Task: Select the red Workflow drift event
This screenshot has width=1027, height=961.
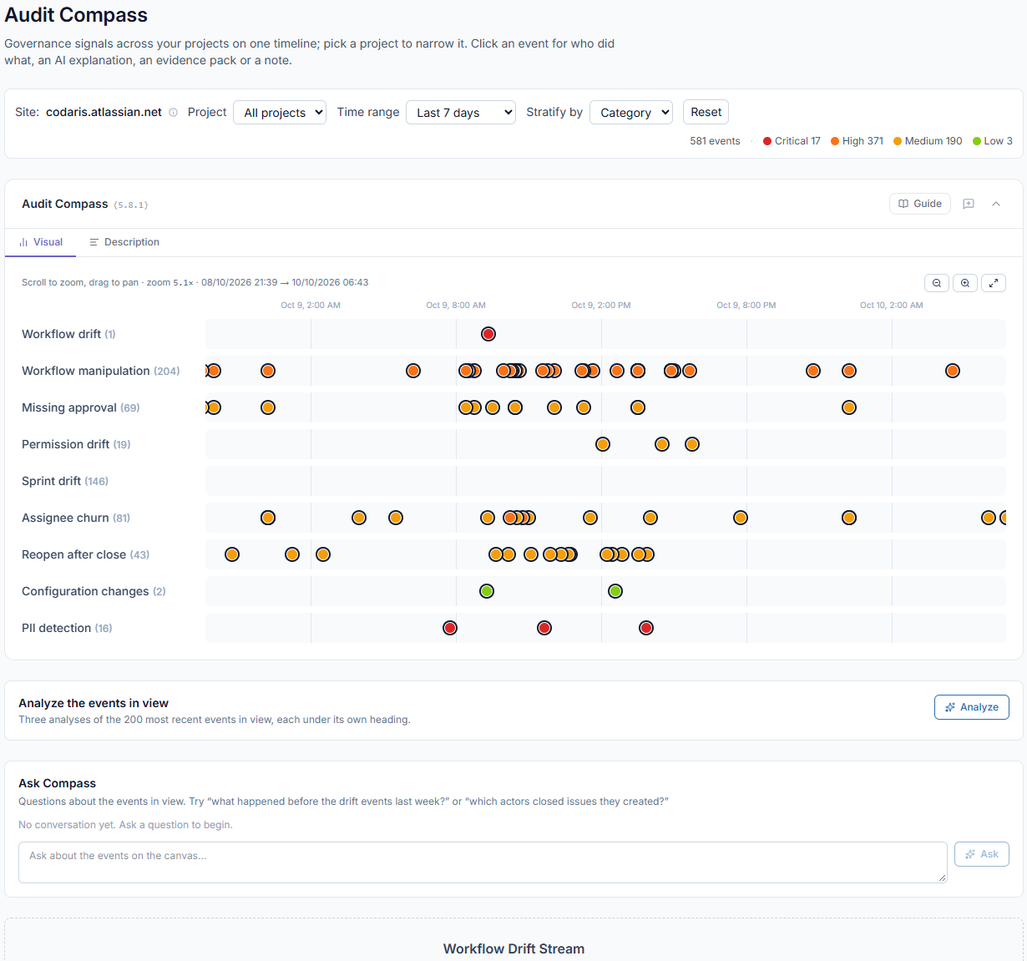Action: coord(488,334)
